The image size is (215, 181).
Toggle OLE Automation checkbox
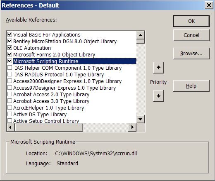pos(10,48)
